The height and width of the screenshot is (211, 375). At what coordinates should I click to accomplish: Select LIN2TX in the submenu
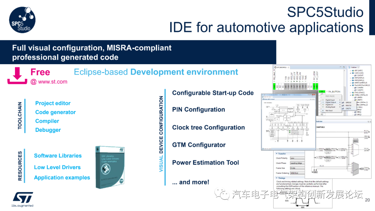(349, 109)
